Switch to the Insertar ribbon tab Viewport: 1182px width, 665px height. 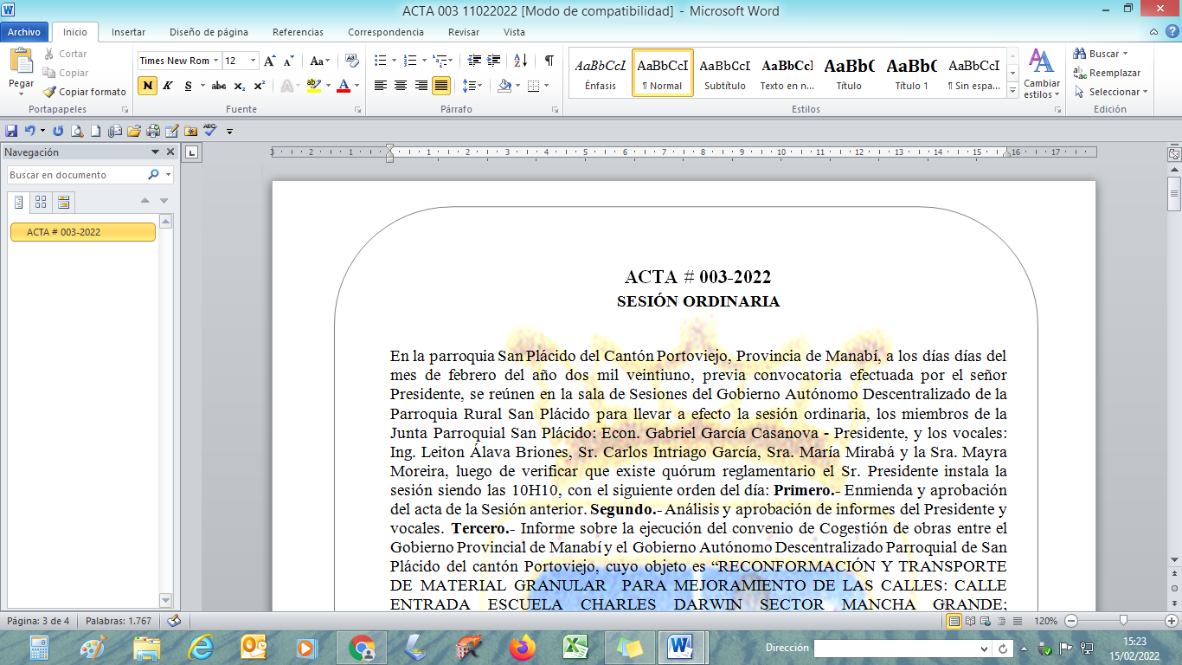(128, 32)
